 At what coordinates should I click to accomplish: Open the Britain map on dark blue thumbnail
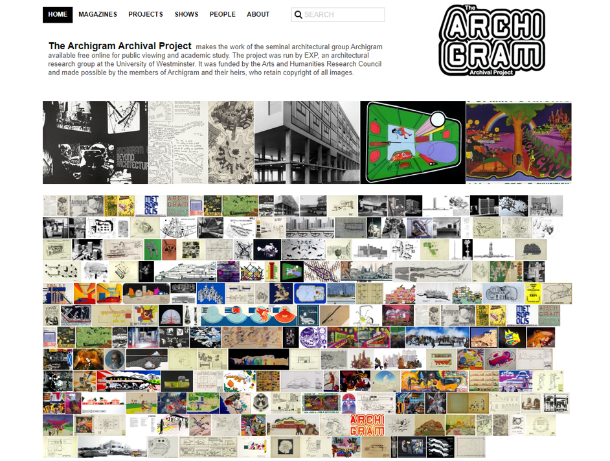(282, 293)
